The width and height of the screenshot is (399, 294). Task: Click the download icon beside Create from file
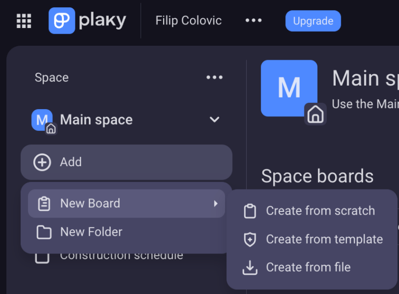point(250,268)
